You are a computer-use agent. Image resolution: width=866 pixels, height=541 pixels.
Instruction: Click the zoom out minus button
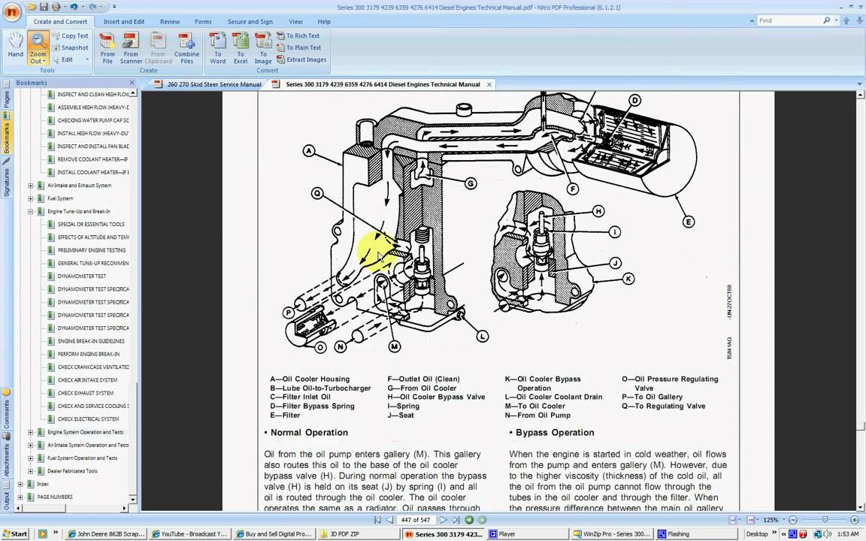793,520
